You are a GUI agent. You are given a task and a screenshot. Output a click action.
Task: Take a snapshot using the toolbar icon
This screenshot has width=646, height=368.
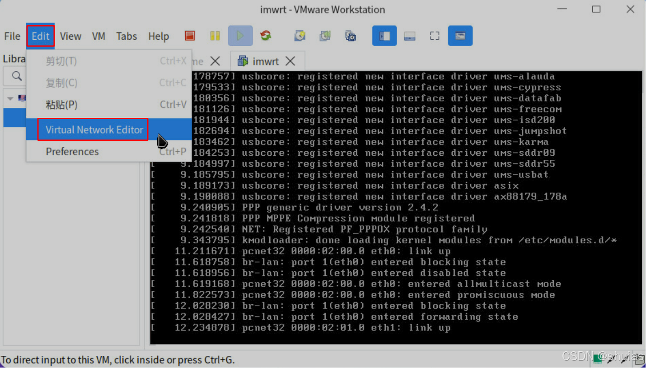300,36
